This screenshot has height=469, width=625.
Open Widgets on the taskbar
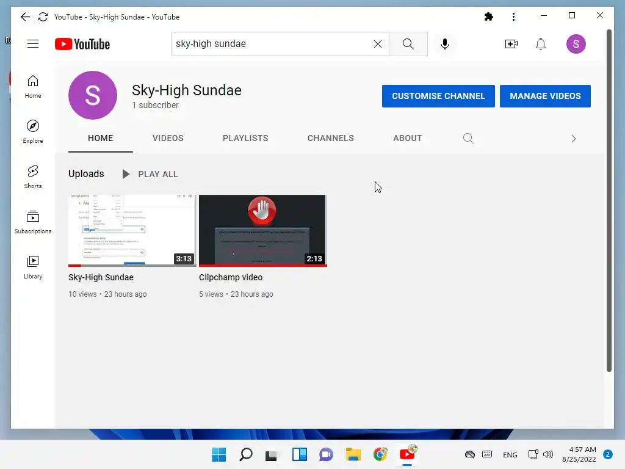tap(299, 454)
